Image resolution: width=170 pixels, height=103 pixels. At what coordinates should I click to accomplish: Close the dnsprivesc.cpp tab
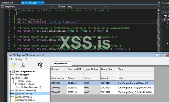43,2
